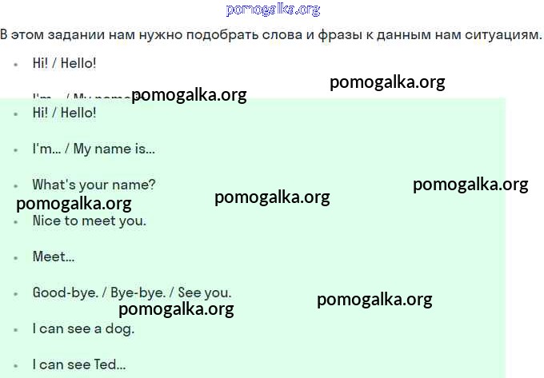Click watermark to the right of "See you."
The height and width of the screenshot is (378, 544).
click(x=374, y=300)
